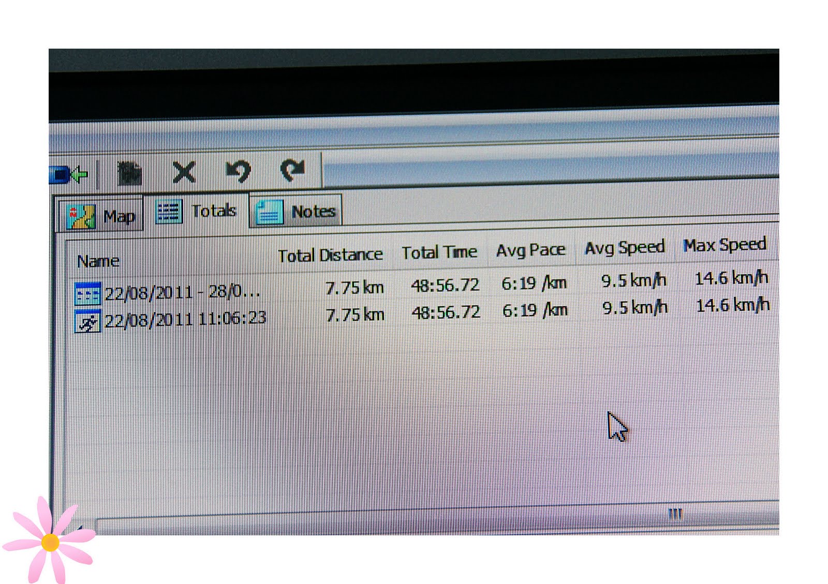Viewport: 828px width, 584px height.
Task: Click the undo arrow toolbar icon
Action: 239,171
